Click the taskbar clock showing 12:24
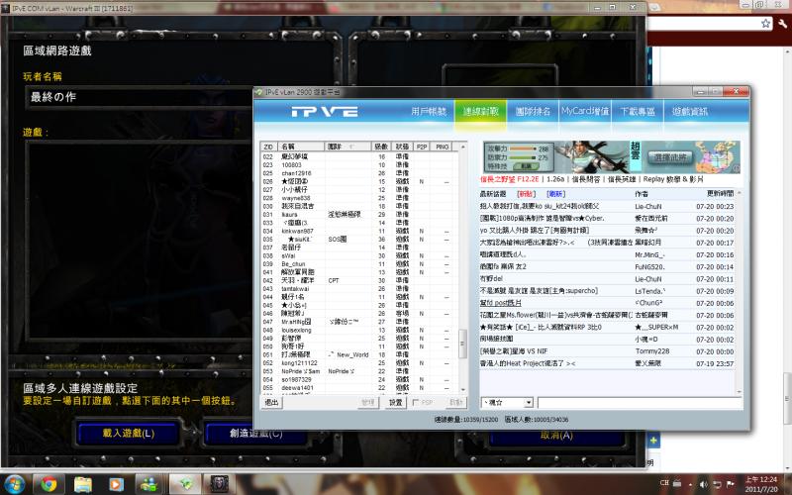792x495 pixels. tap(760, 484)
